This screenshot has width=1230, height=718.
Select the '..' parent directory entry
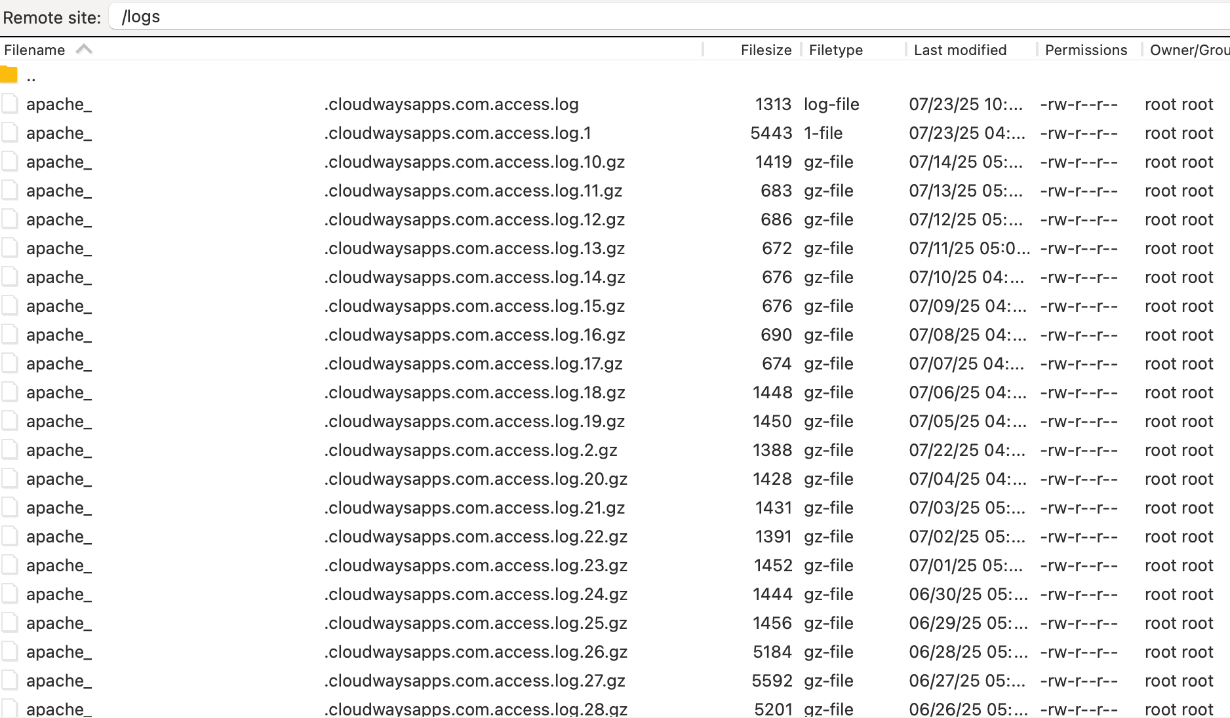tap(31, 77)
